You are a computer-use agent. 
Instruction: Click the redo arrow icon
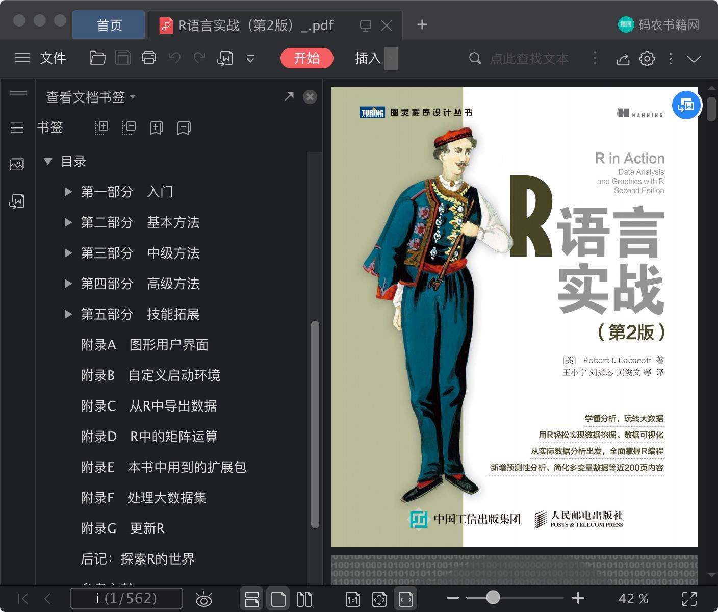click(199, 58)
